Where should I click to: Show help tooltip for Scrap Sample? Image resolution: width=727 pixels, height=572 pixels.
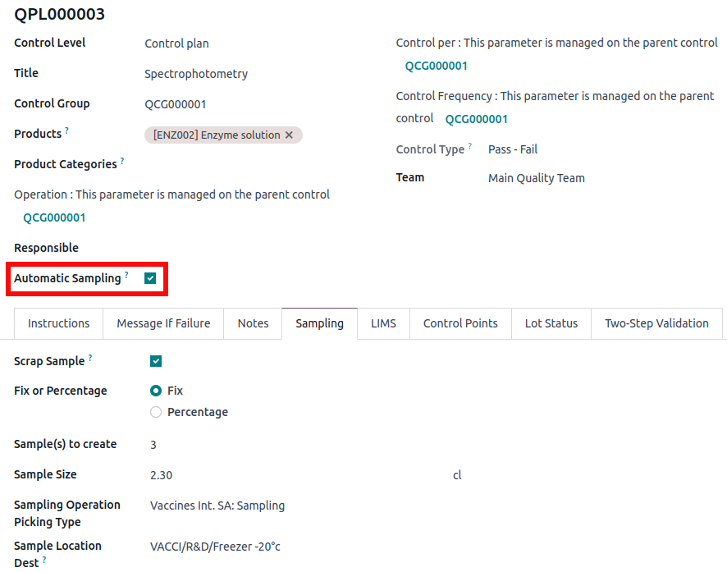[x=90, y=358]
